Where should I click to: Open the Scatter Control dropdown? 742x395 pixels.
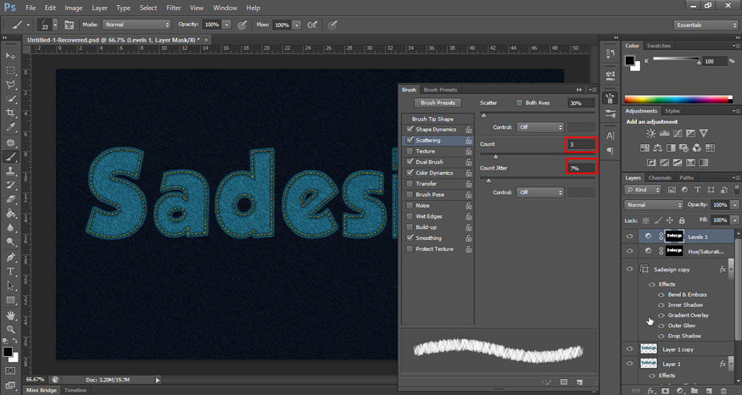540,127
